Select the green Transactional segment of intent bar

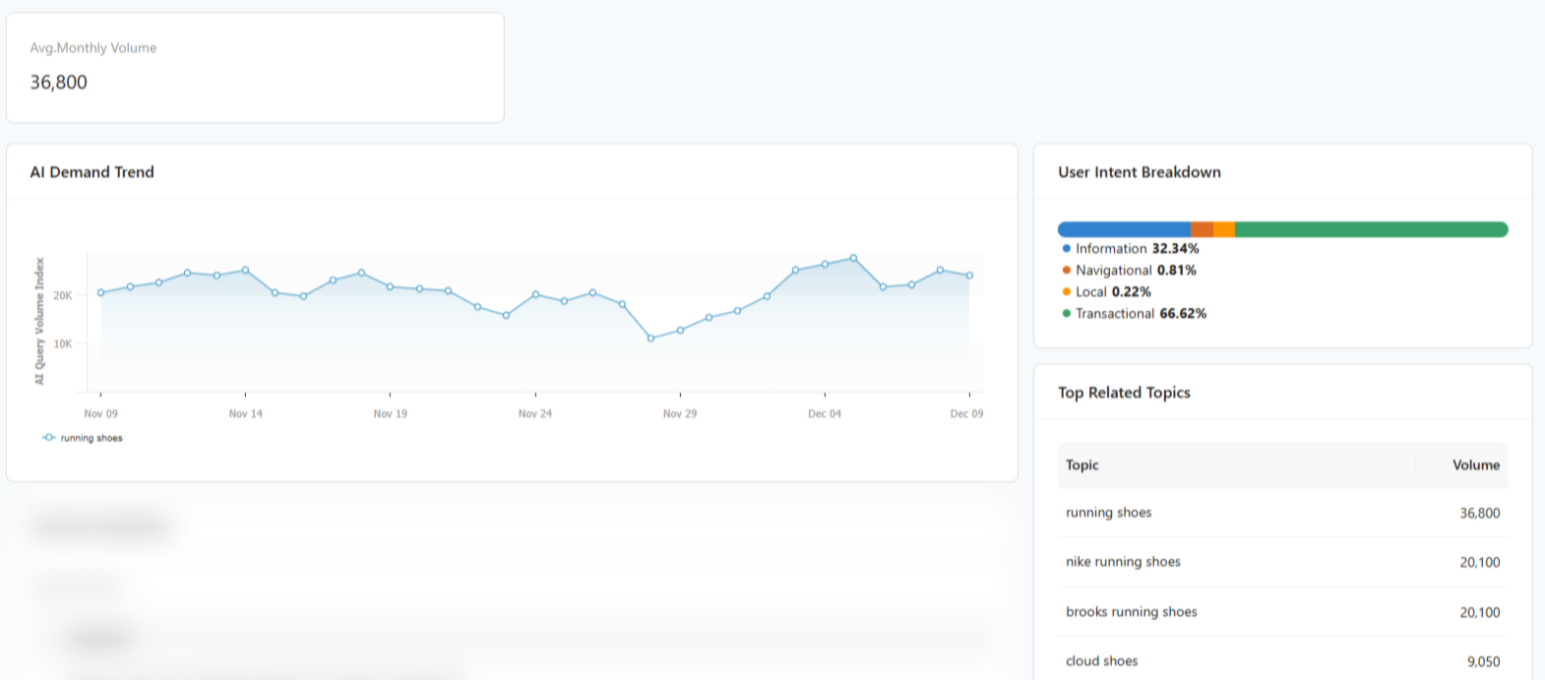point(1370,229)
